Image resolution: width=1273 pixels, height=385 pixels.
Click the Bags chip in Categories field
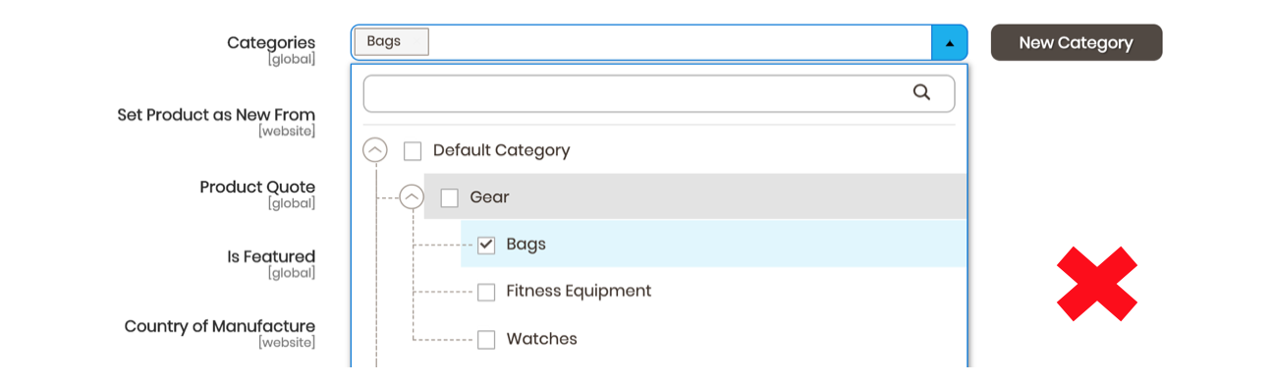click(x=391, y=42)
